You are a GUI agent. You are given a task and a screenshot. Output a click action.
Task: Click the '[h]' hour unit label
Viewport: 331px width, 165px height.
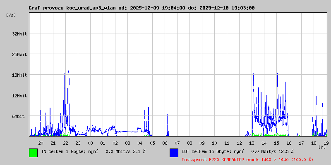(x=322, y=147)
